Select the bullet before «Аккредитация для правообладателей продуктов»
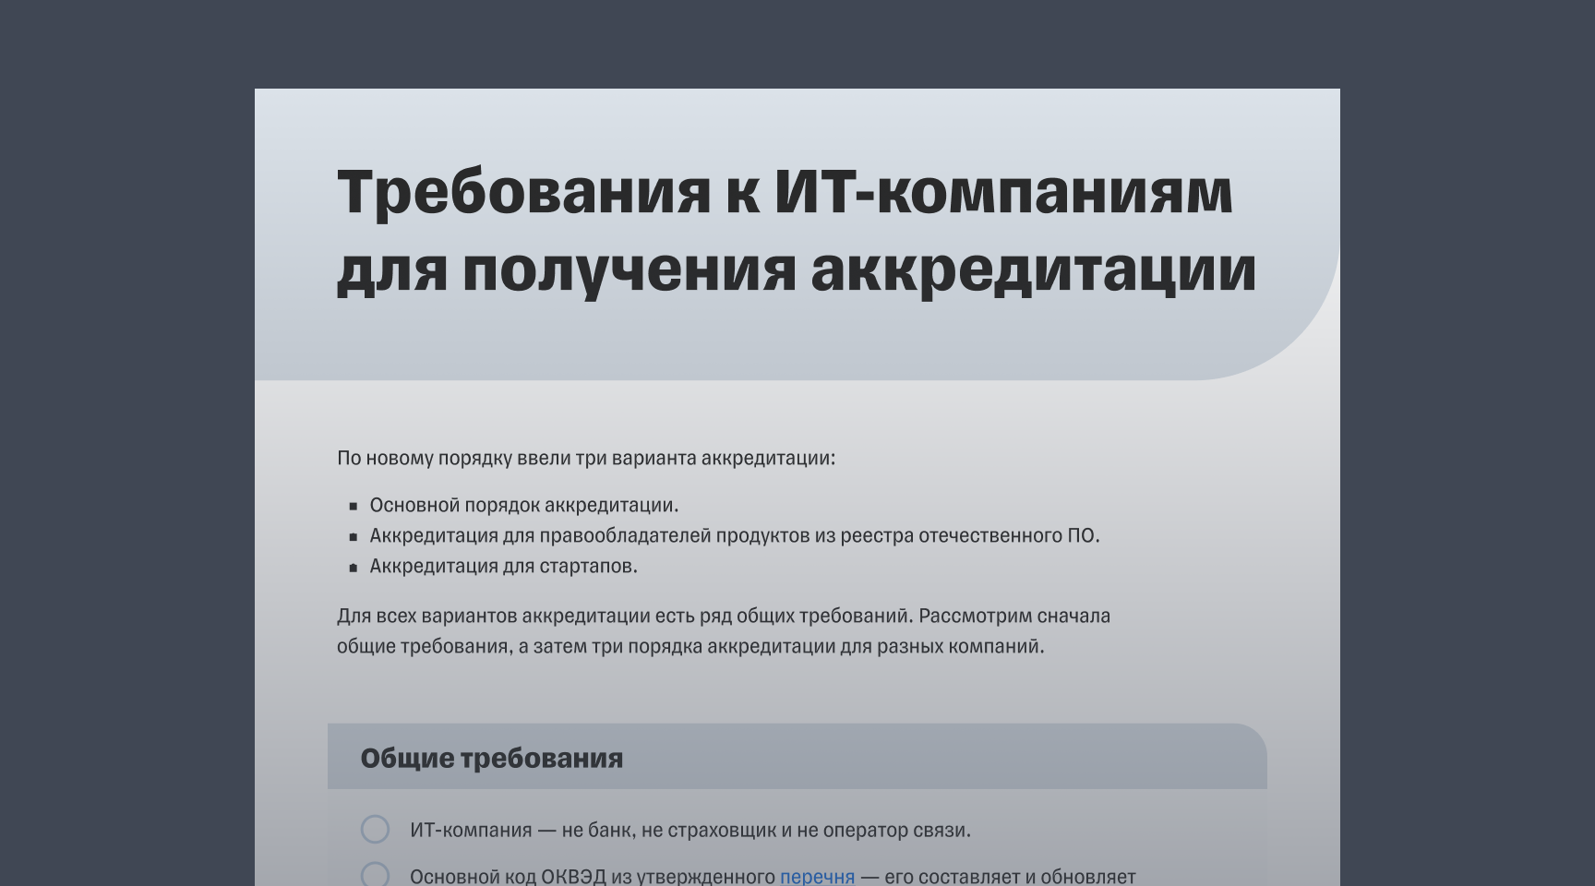 [x=354, y=538]
